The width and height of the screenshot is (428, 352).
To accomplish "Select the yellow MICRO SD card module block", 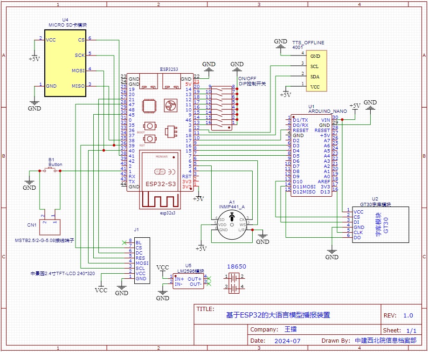I will [x=65, y=63].
